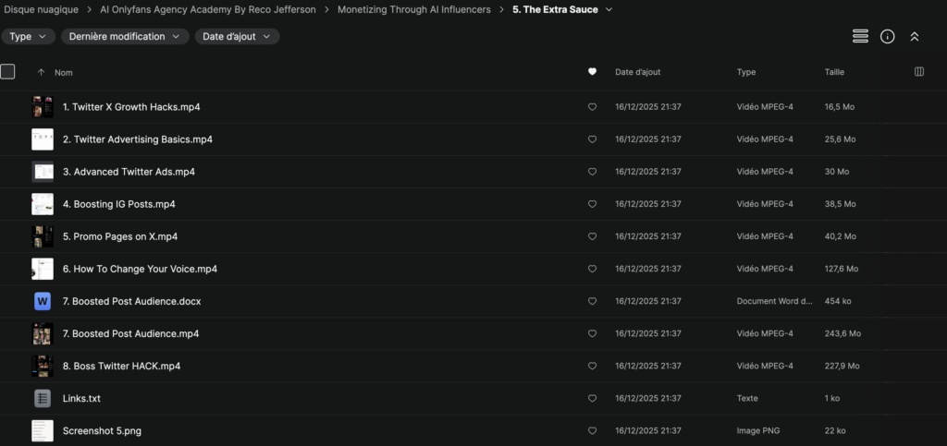
Task: Click the Word icon for Boosted Post Audience.docx
Action: pyautogui.click(x=43, y=301)
